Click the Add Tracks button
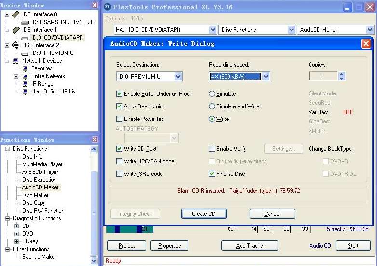 pyautogui.click(x=250, y=246)
